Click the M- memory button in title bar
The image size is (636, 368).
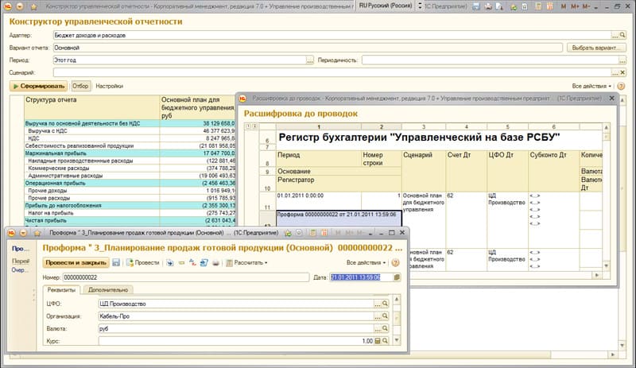tap(586, 6)
